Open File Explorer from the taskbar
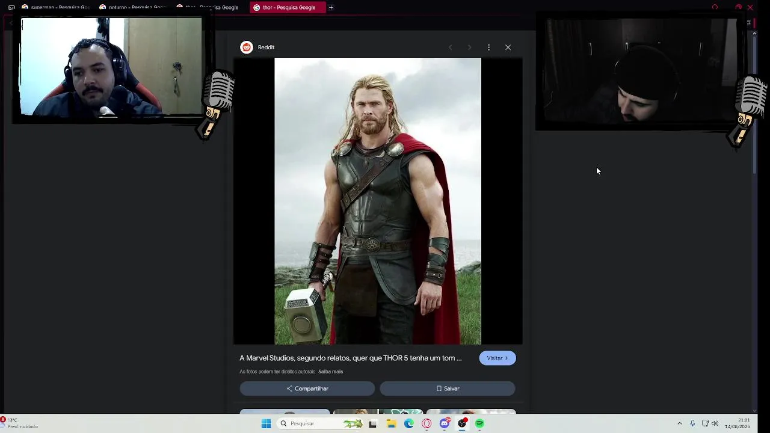 (391, 423)
